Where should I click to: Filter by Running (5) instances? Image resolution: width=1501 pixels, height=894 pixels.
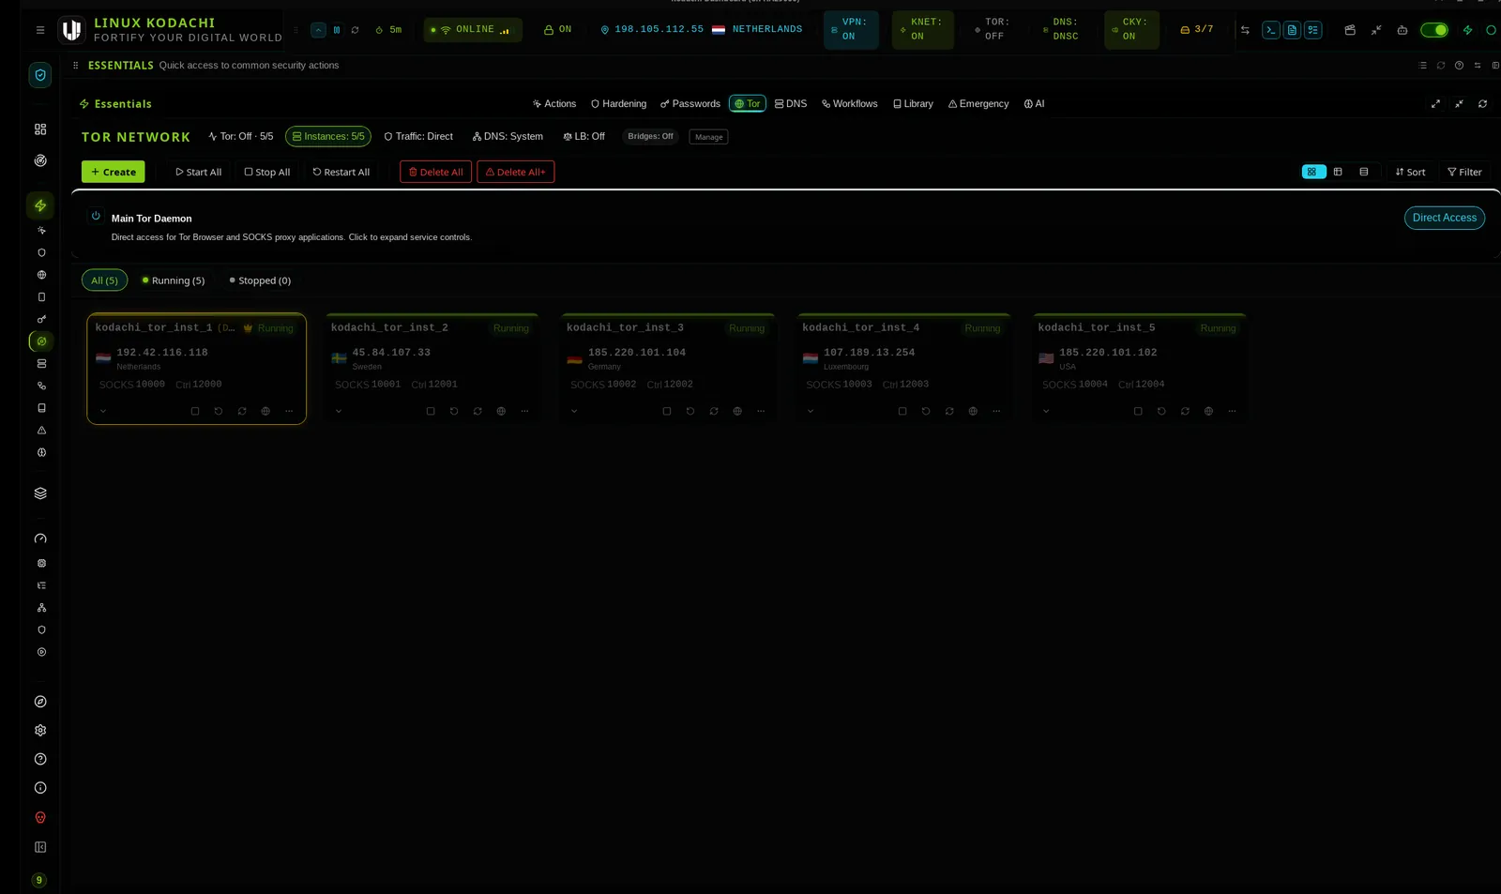click(173, 281)
